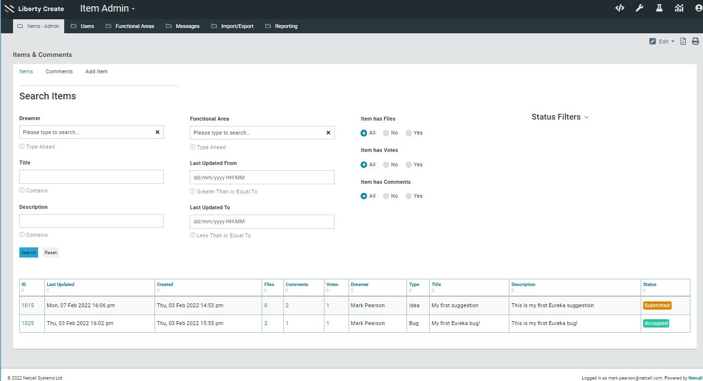Open the analytics chart icon
The image size is (703, 381).
coord(679,8)
